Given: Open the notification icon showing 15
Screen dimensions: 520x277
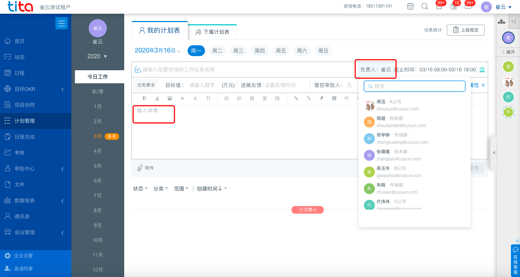Looking at the screenshot, I should pos(454,6).
